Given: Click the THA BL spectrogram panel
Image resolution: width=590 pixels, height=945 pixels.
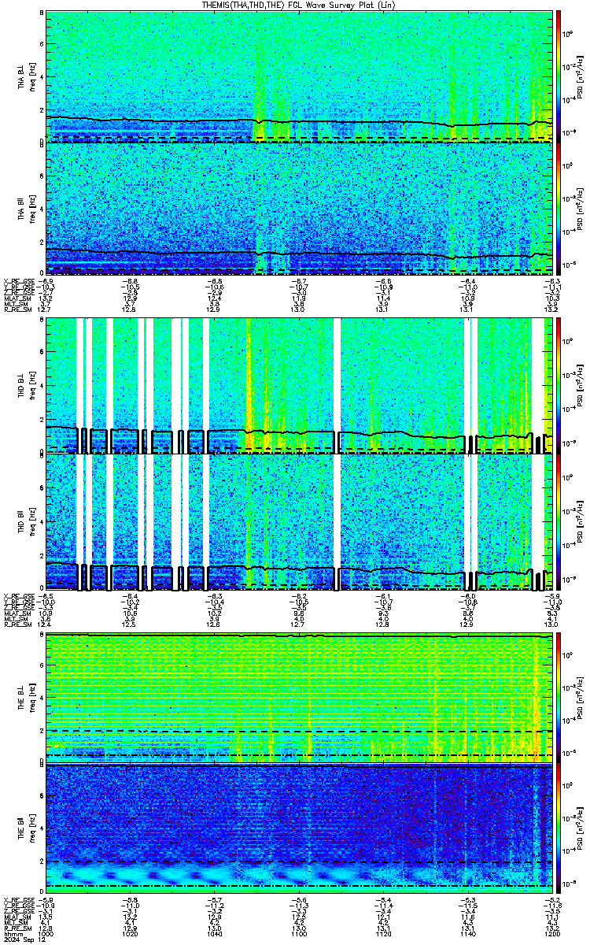Looking at the screenshot, I should pyautogui.click(x=299, y=76).
